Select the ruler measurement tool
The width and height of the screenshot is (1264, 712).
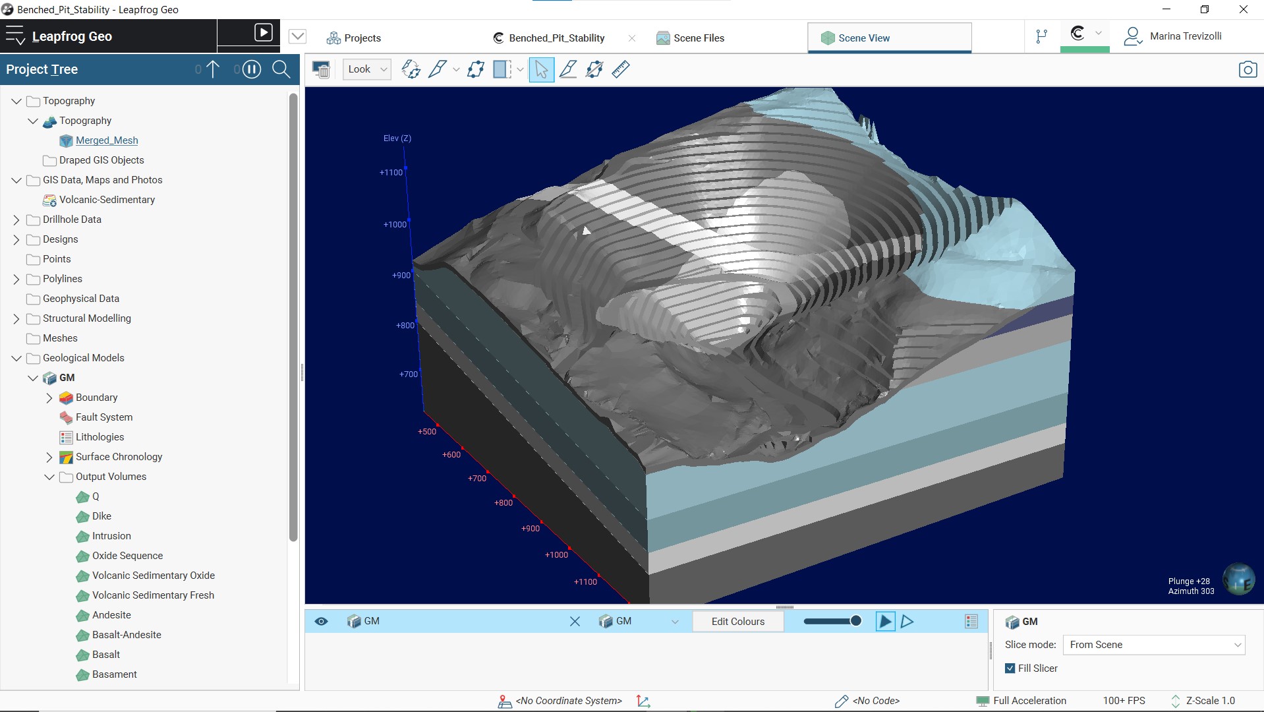[620, 69]
